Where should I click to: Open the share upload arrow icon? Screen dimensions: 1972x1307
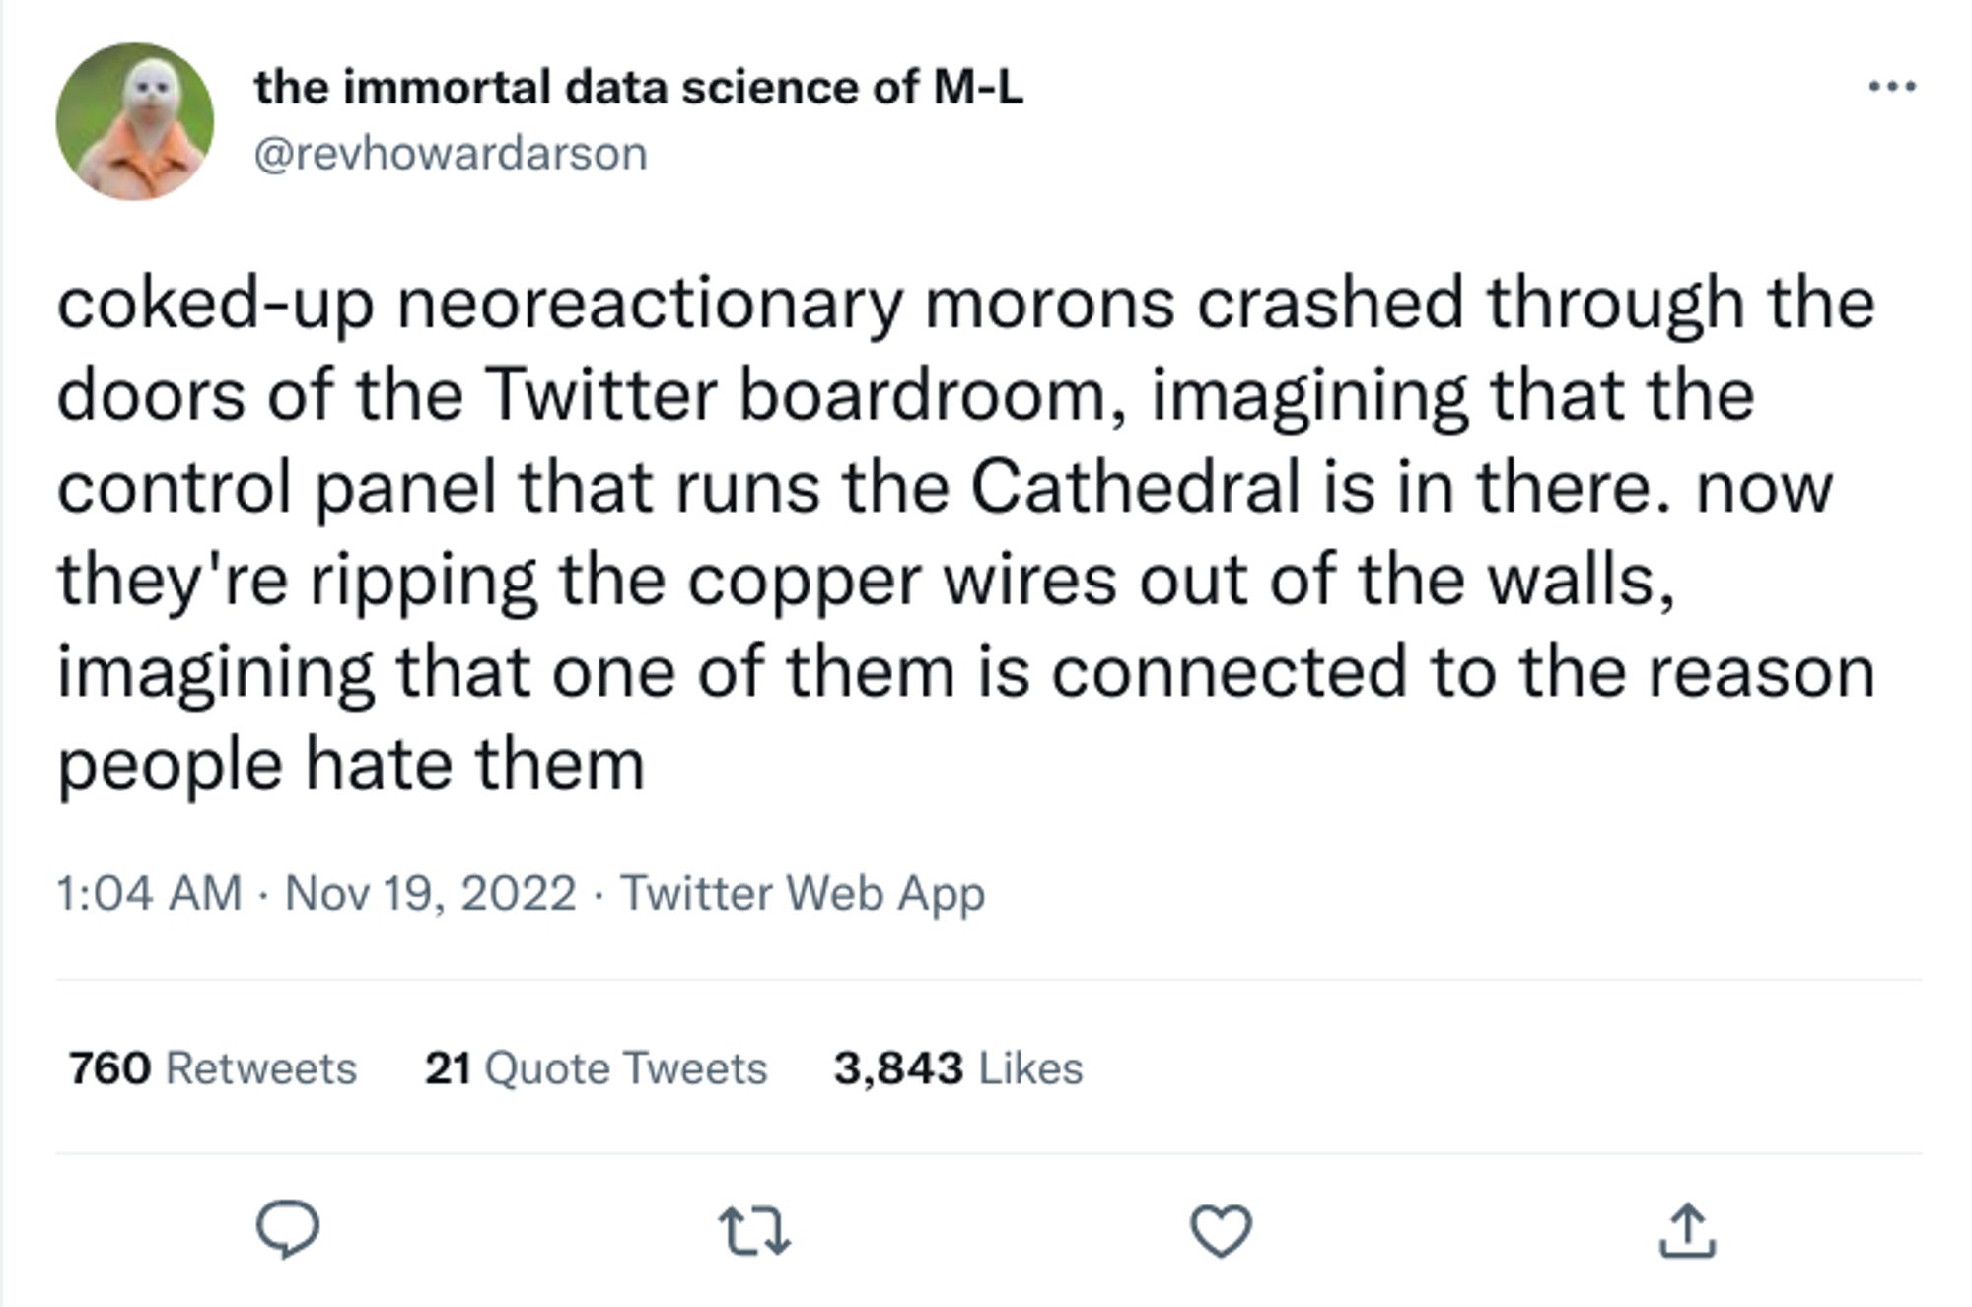(x=1687, y=1230)
